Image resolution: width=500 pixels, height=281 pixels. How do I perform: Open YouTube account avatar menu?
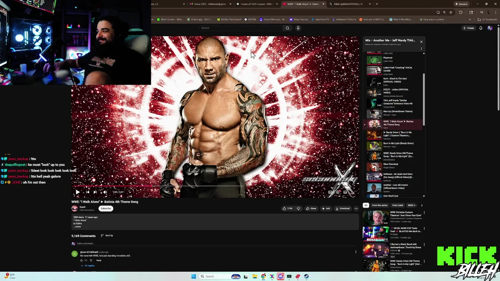click(x=490, y=28)
